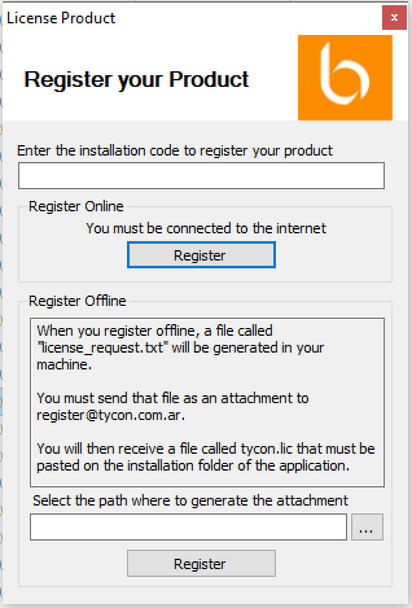Close the License Product dialog
Viewport: 412px width, 608px height.
coord(394,18)
